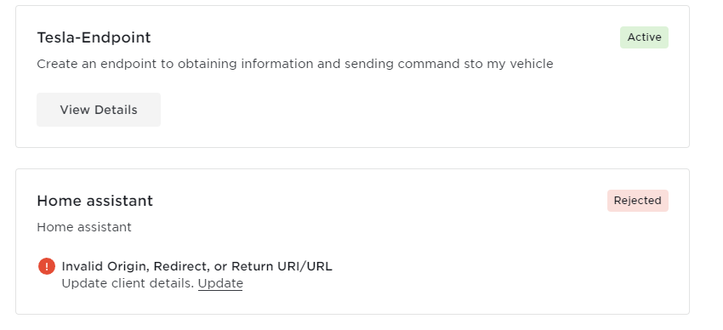Click the Tesla-Endpoint application title
The width and height of the screenshot is (723, 330).
(94, 37)
